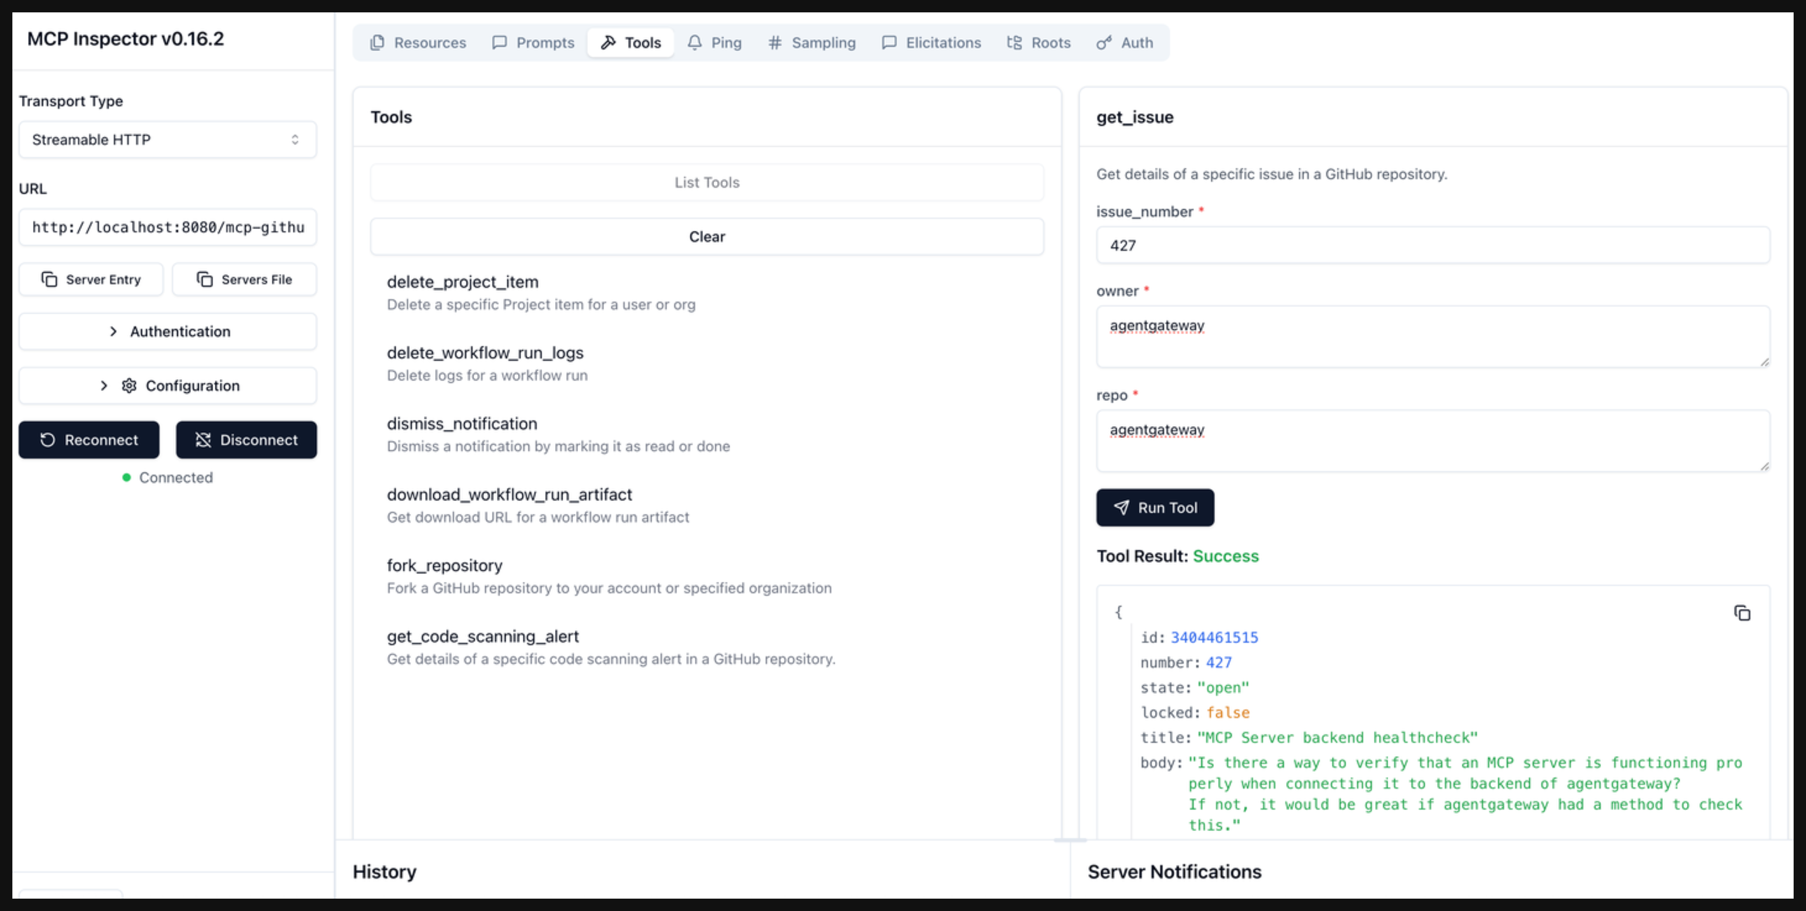The height and width of the screenshot is (911, 1806).
Task: Switch to the Sampling tab
Action: (x=812, y=43)
